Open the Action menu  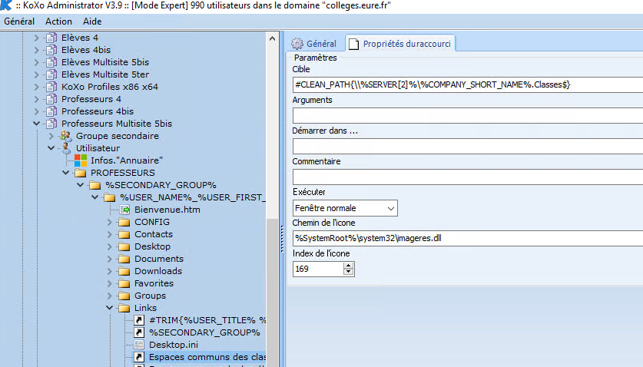point(58,21)
